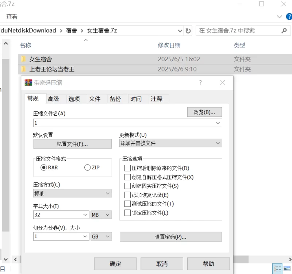
Task: Click the dialog's question mark help icon
Action: pos(200,83)
